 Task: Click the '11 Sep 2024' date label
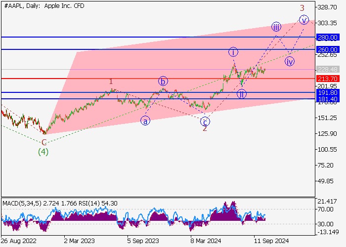271,241
